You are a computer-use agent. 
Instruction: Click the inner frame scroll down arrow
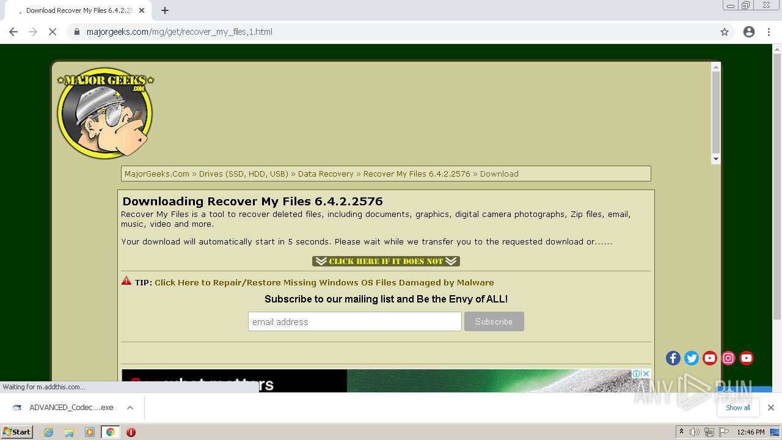(x=716, y=159)
